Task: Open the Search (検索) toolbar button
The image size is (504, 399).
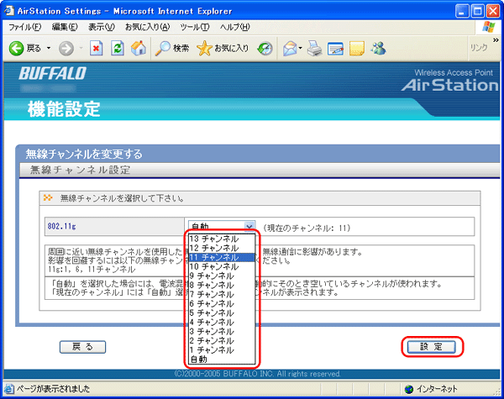Action: 172,48
